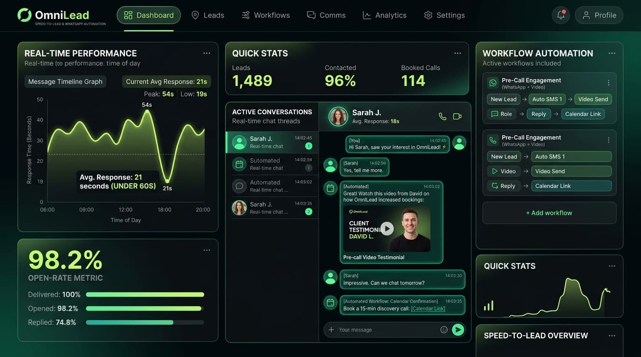
Task: Click the Video Send step in first workflow
Action: pyautogui.click(x=593, y=99)
